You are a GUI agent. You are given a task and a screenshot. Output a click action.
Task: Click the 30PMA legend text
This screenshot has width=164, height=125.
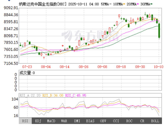tap(145, 4)
